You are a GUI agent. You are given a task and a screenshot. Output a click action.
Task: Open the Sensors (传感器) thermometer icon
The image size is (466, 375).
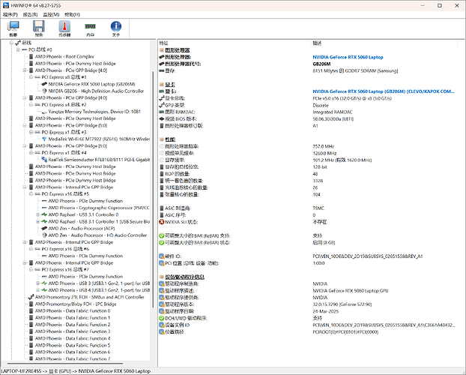click(64, 28)
